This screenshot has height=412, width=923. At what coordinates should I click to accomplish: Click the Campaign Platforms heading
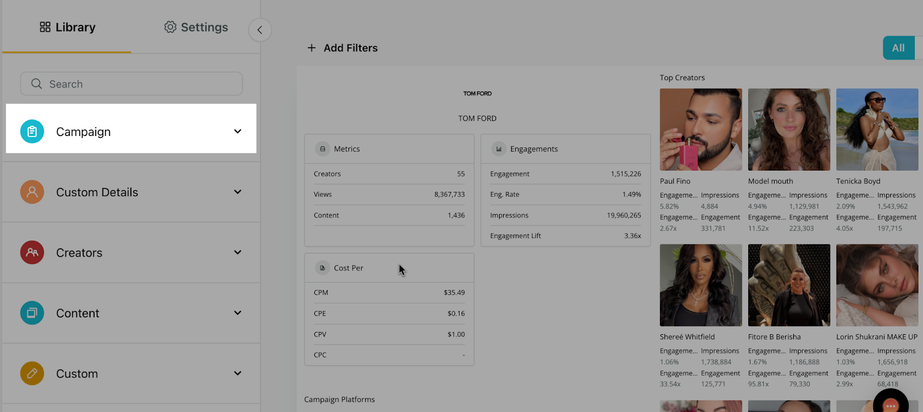[x=339, y=399]
